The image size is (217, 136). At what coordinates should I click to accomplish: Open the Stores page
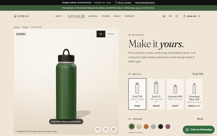click(105, 16)
